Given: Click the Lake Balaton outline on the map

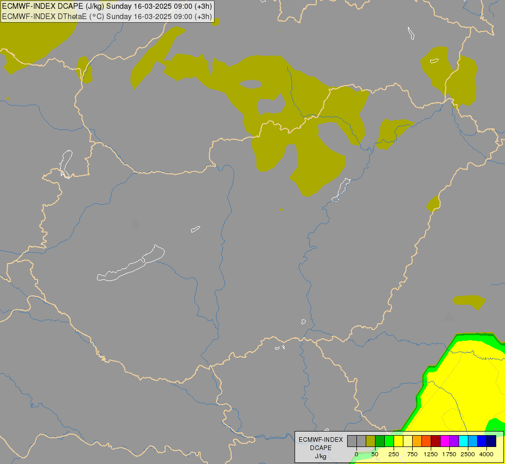Looking at the screenshot, I should point(131,263).
